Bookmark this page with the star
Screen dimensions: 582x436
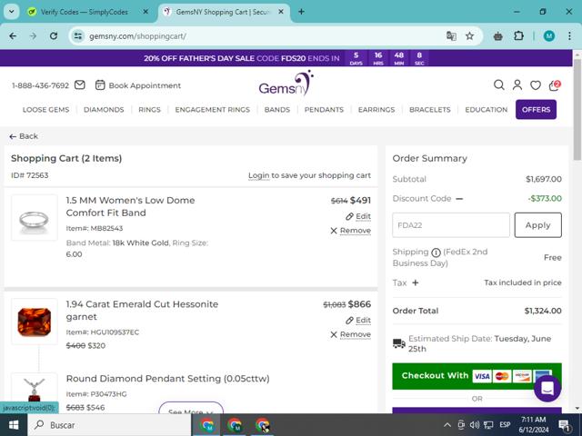click(469, 36)
